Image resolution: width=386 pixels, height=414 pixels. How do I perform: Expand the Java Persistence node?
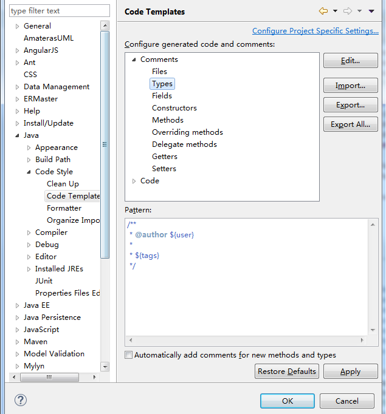17,317
